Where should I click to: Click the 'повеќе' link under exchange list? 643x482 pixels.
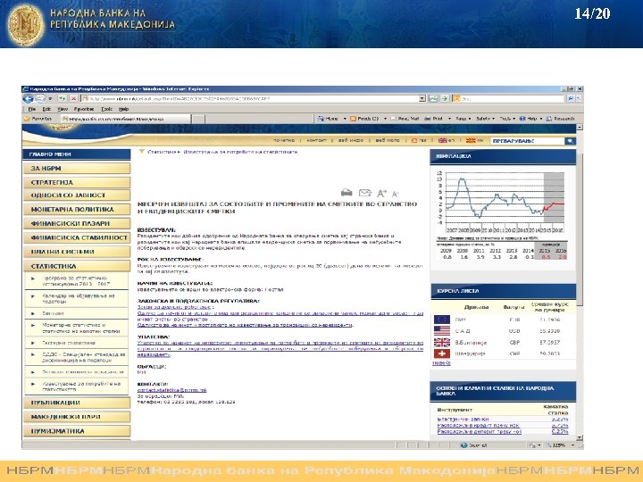pos(442,363)
